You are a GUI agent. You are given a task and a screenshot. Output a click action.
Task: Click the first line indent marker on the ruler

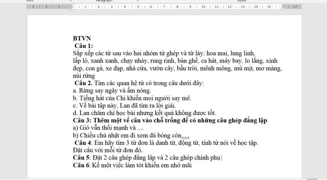72,5
